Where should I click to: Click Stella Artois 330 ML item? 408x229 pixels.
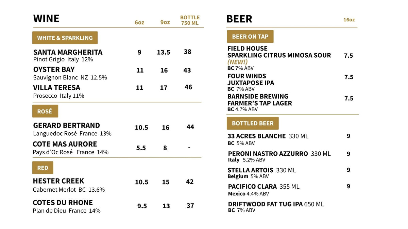coord(262,173)
